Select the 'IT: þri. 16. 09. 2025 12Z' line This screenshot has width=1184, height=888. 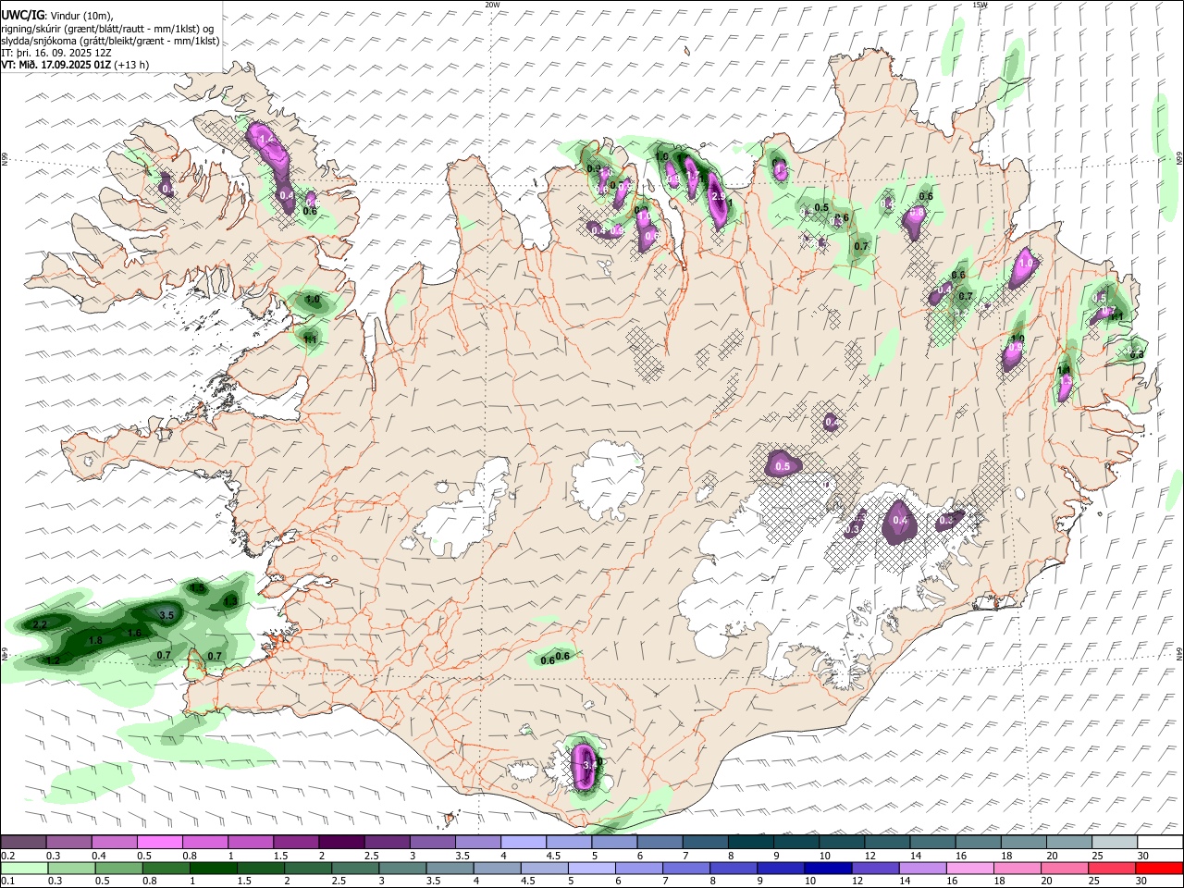(56, 53)
